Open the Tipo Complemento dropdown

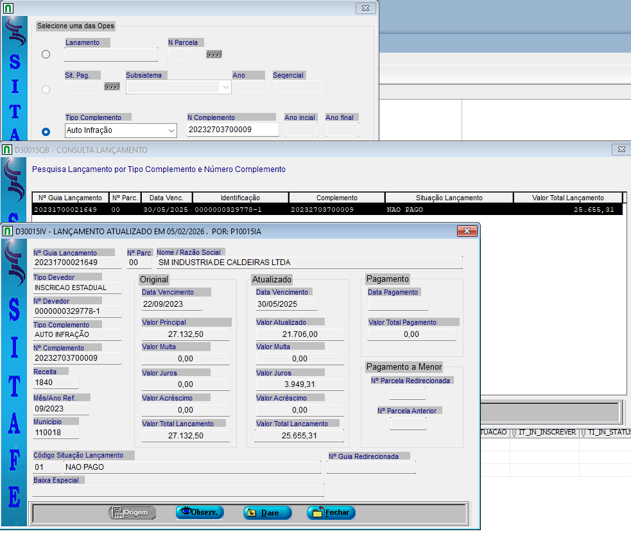pyautogui.click(x=171, y=130)
